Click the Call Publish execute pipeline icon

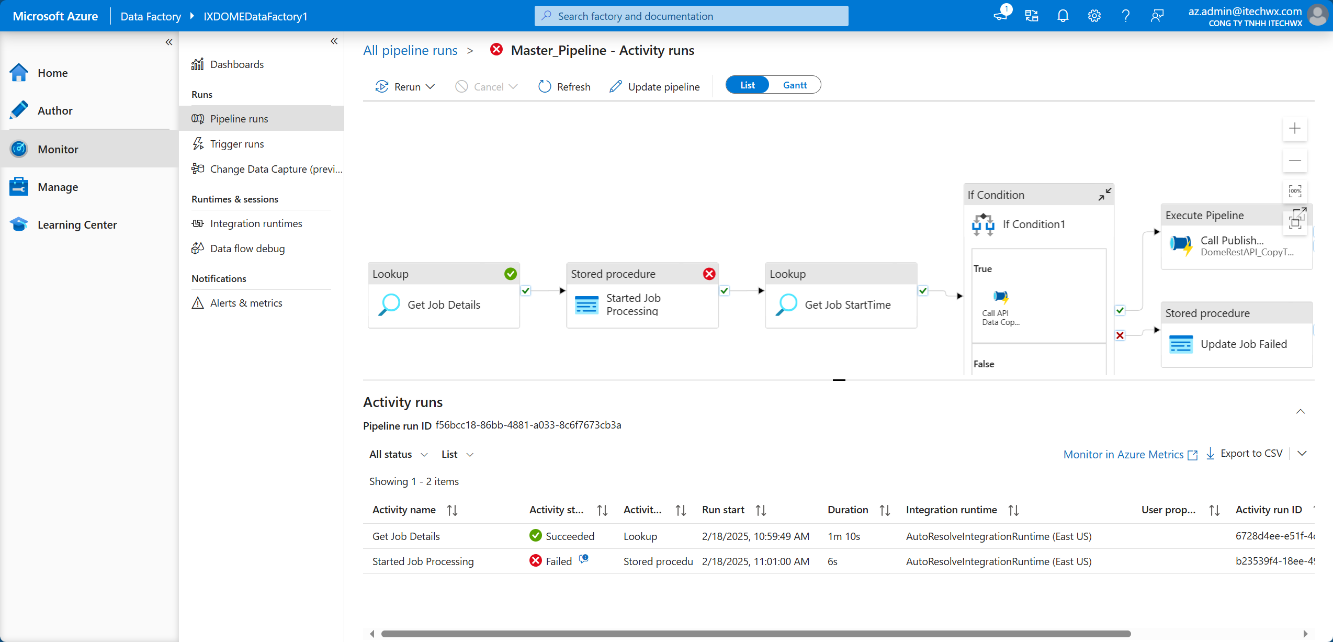[1181, 245]
